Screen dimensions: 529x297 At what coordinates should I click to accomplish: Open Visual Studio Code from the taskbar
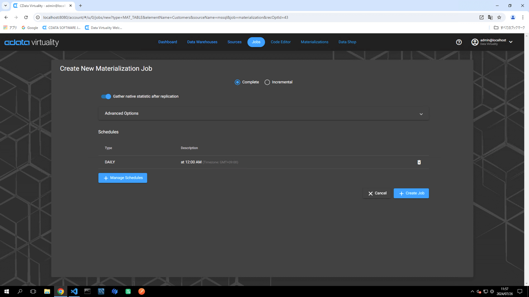click(x=74, y=291)
